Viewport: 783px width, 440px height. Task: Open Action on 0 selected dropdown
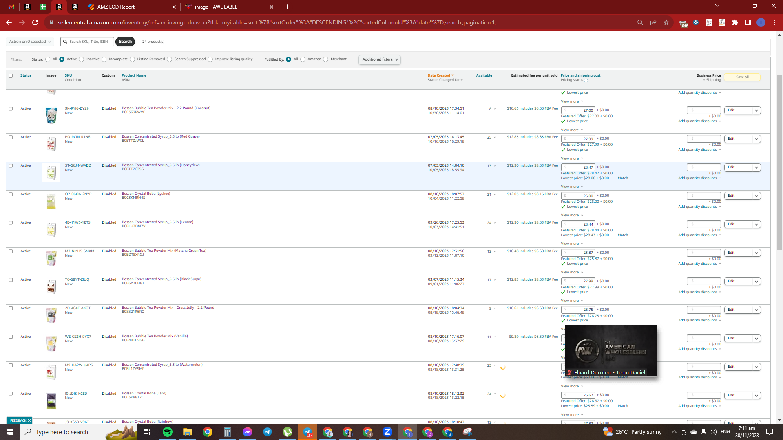pyautogui.click(x=30, y=42)
